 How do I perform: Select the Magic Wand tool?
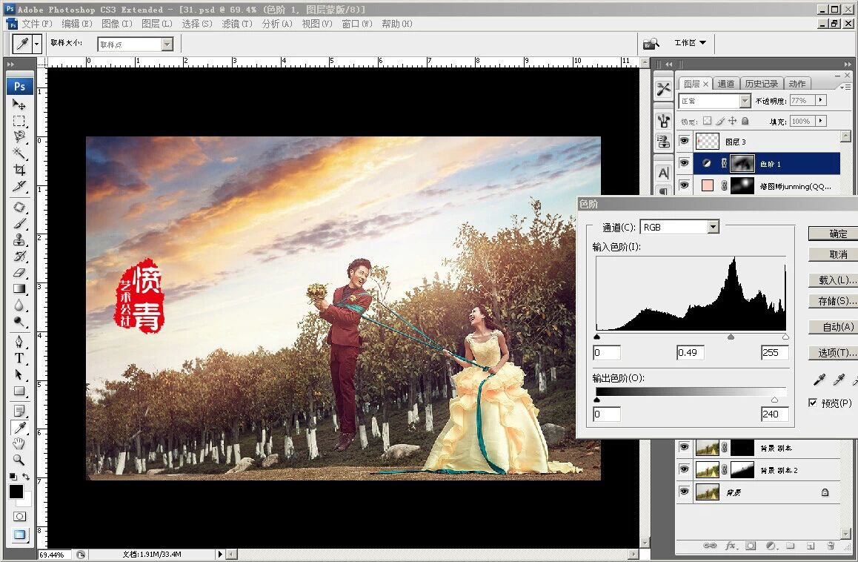tap(19, 153)
